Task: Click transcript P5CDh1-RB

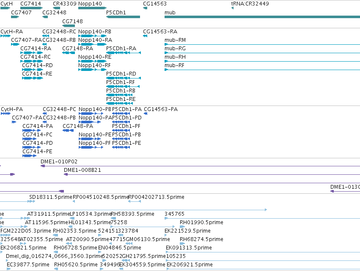Action: [x=121, y=91]
